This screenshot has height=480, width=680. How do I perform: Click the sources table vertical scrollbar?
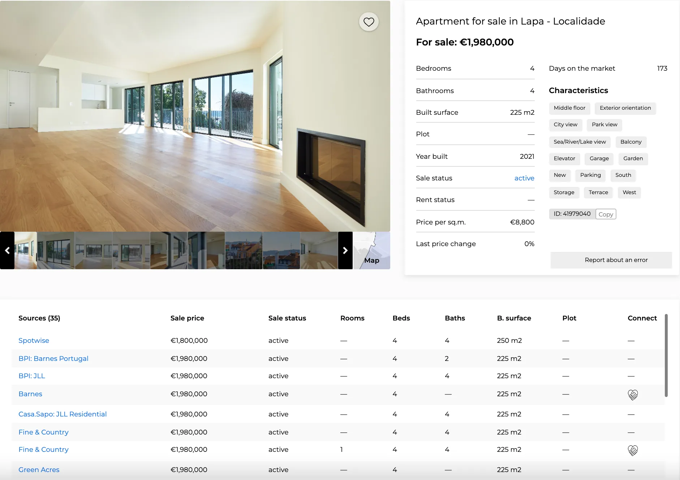[x=666, y=355]
